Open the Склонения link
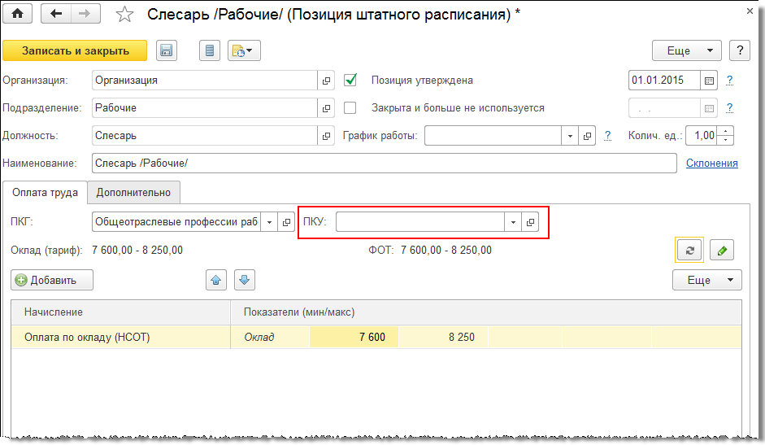Screen dimensions: 765x445 point(711,163)
